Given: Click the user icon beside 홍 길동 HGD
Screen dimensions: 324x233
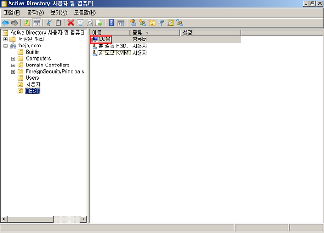Looking at the screenshot, I should pos(94,46).
